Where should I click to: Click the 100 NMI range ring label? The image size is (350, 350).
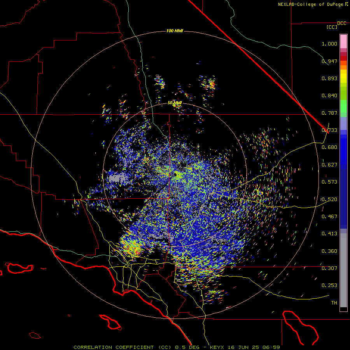(175, 31)
